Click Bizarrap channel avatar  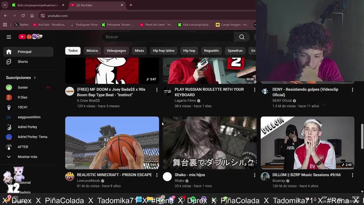point(265,177)
